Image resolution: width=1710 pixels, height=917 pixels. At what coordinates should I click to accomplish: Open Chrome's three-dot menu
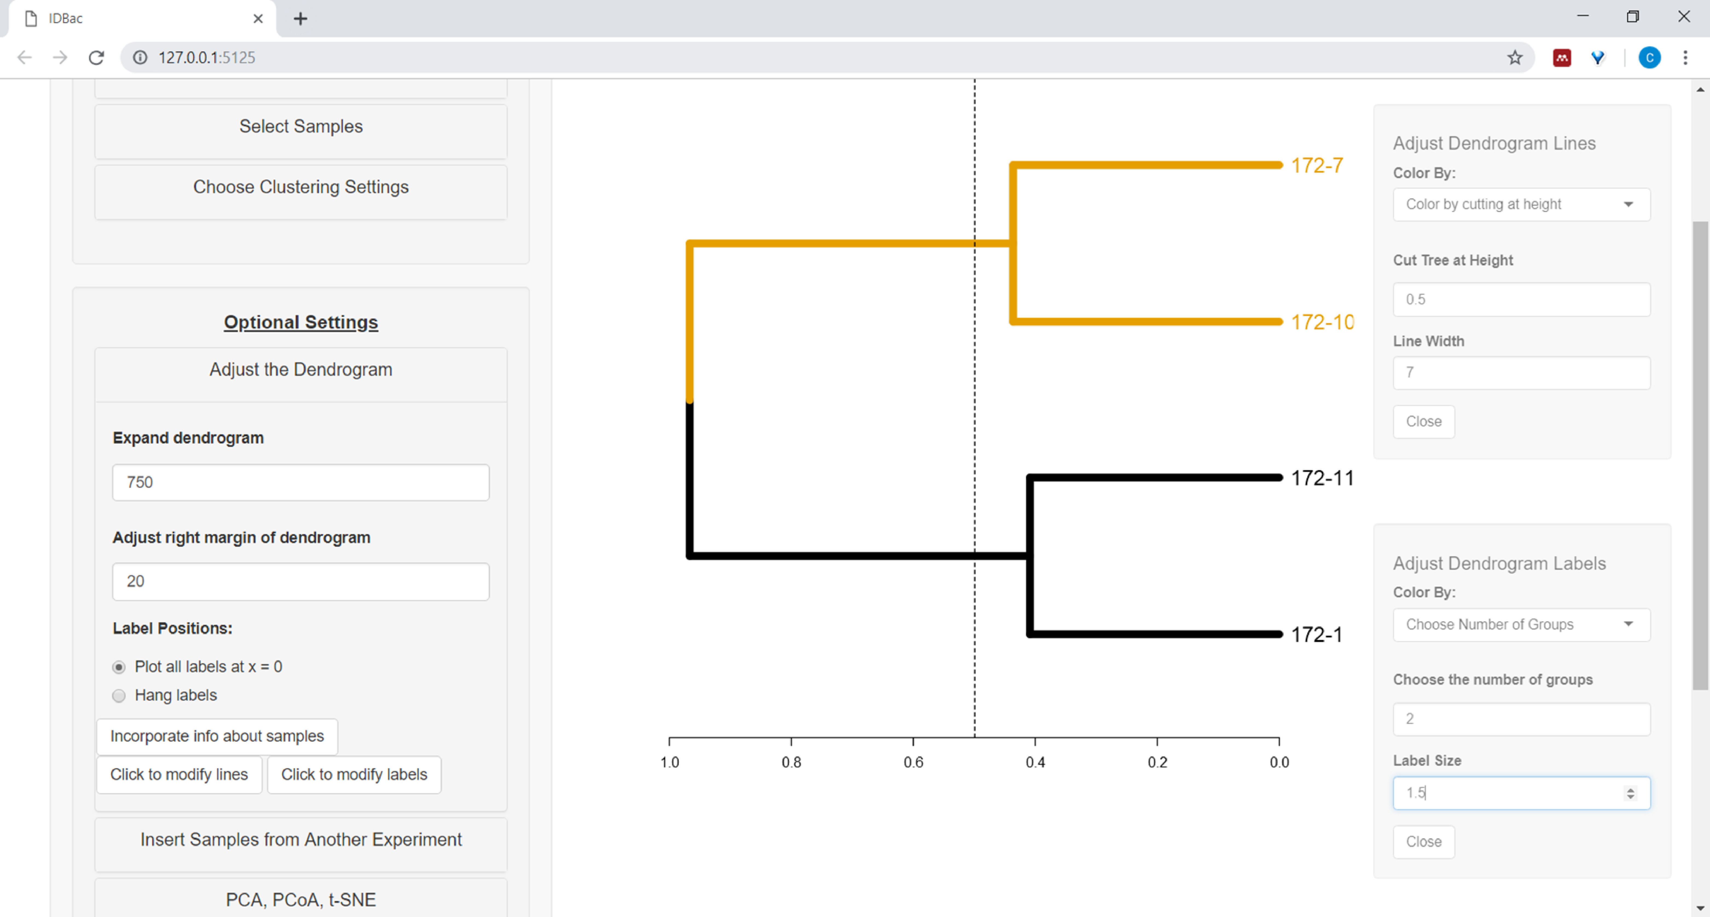click(1685, 58)
